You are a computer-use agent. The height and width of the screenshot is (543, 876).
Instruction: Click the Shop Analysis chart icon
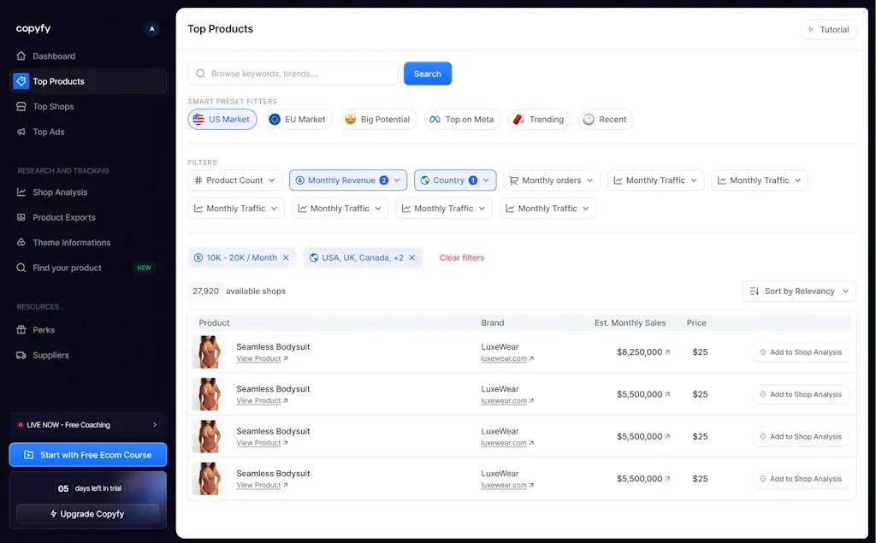tap(21, 192)
